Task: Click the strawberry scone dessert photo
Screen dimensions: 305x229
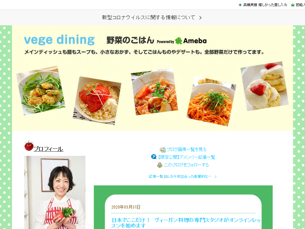Action: click(265, 86)
